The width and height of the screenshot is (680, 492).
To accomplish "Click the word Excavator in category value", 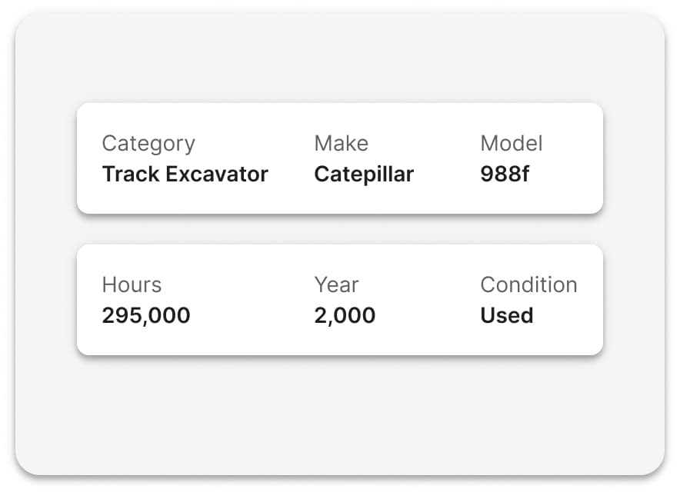I will tap(217, 175).
